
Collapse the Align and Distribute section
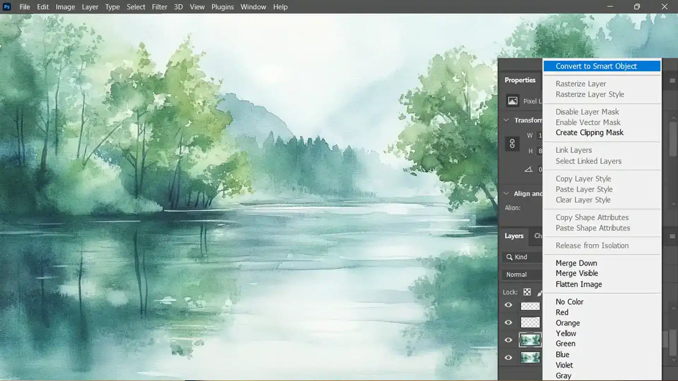click(x=506, y=194)
